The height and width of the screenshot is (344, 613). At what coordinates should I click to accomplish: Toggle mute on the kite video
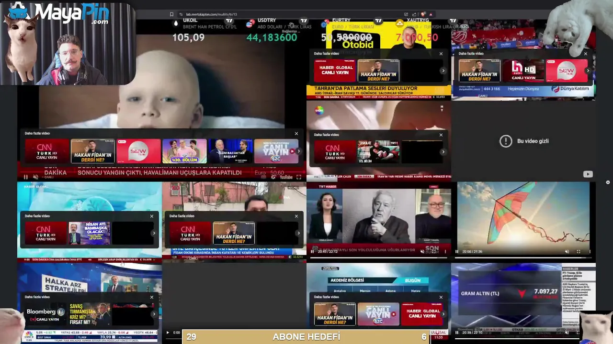(567, 251)
